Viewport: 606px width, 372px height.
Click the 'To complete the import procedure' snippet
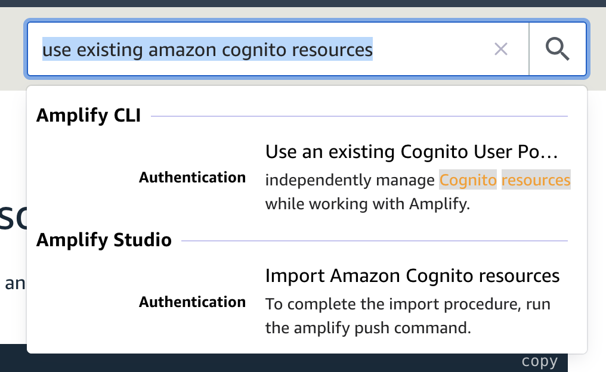coord(408,304)
